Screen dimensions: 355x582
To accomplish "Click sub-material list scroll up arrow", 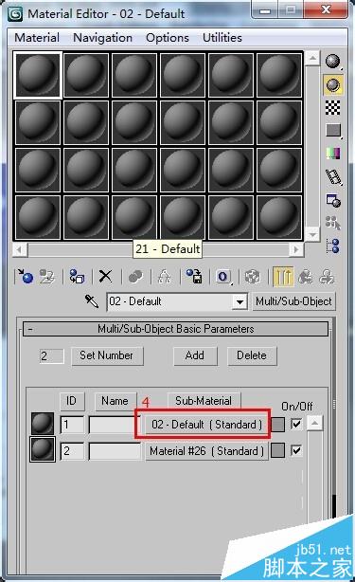I will pos(314,423).
